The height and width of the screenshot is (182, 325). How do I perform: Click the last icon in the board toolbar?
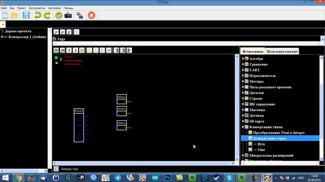pyautogui.click(x=129, y=50)
